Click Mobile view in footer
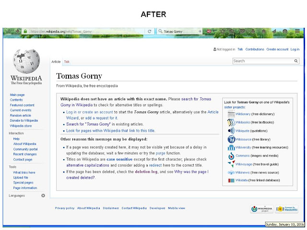 pos(177,208)
